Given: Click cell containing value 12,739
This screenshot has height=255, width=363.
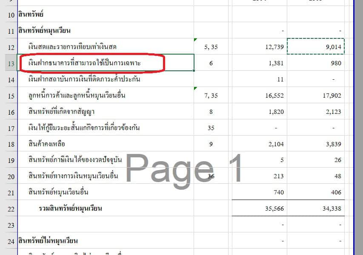Looking at the screenshot, I should click(259, 47).
